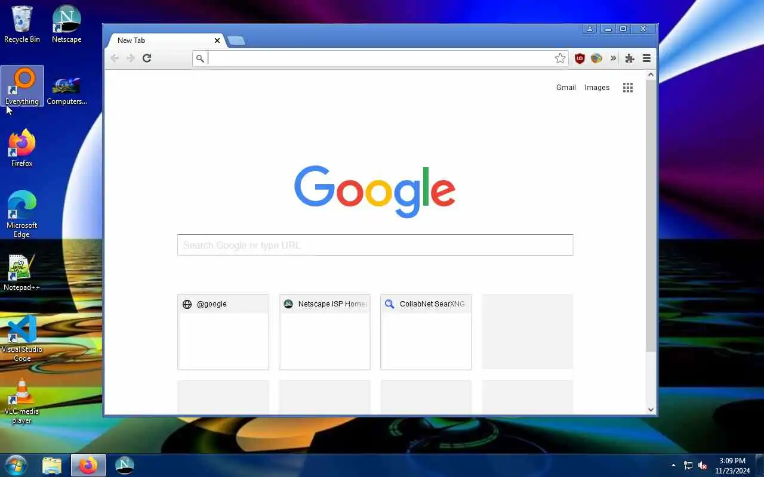Open the uBlock Origin shield extension
The image size is (764, 477).
click(580, 58)
